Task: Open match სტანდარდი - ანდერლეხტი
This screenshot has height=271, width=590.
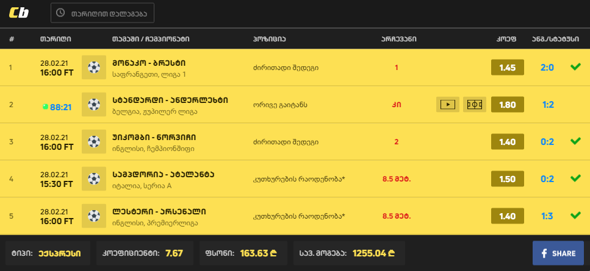Action: pos(170,100)
